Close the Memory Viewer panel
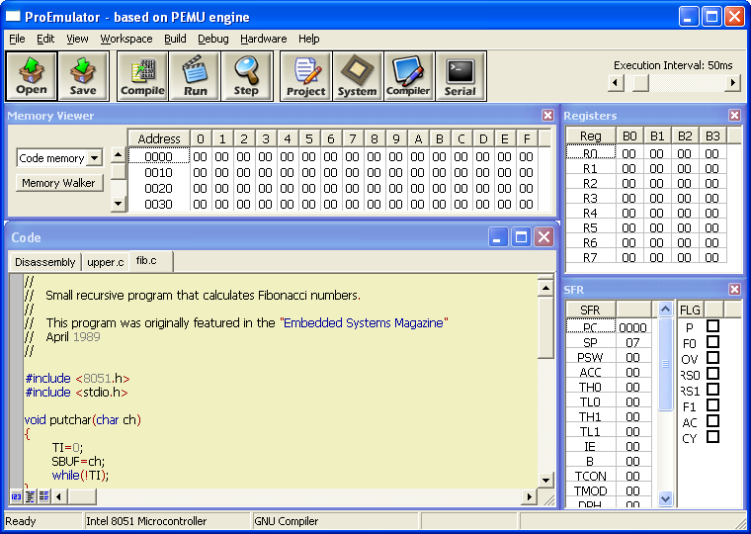 click(x=547, y=115)
